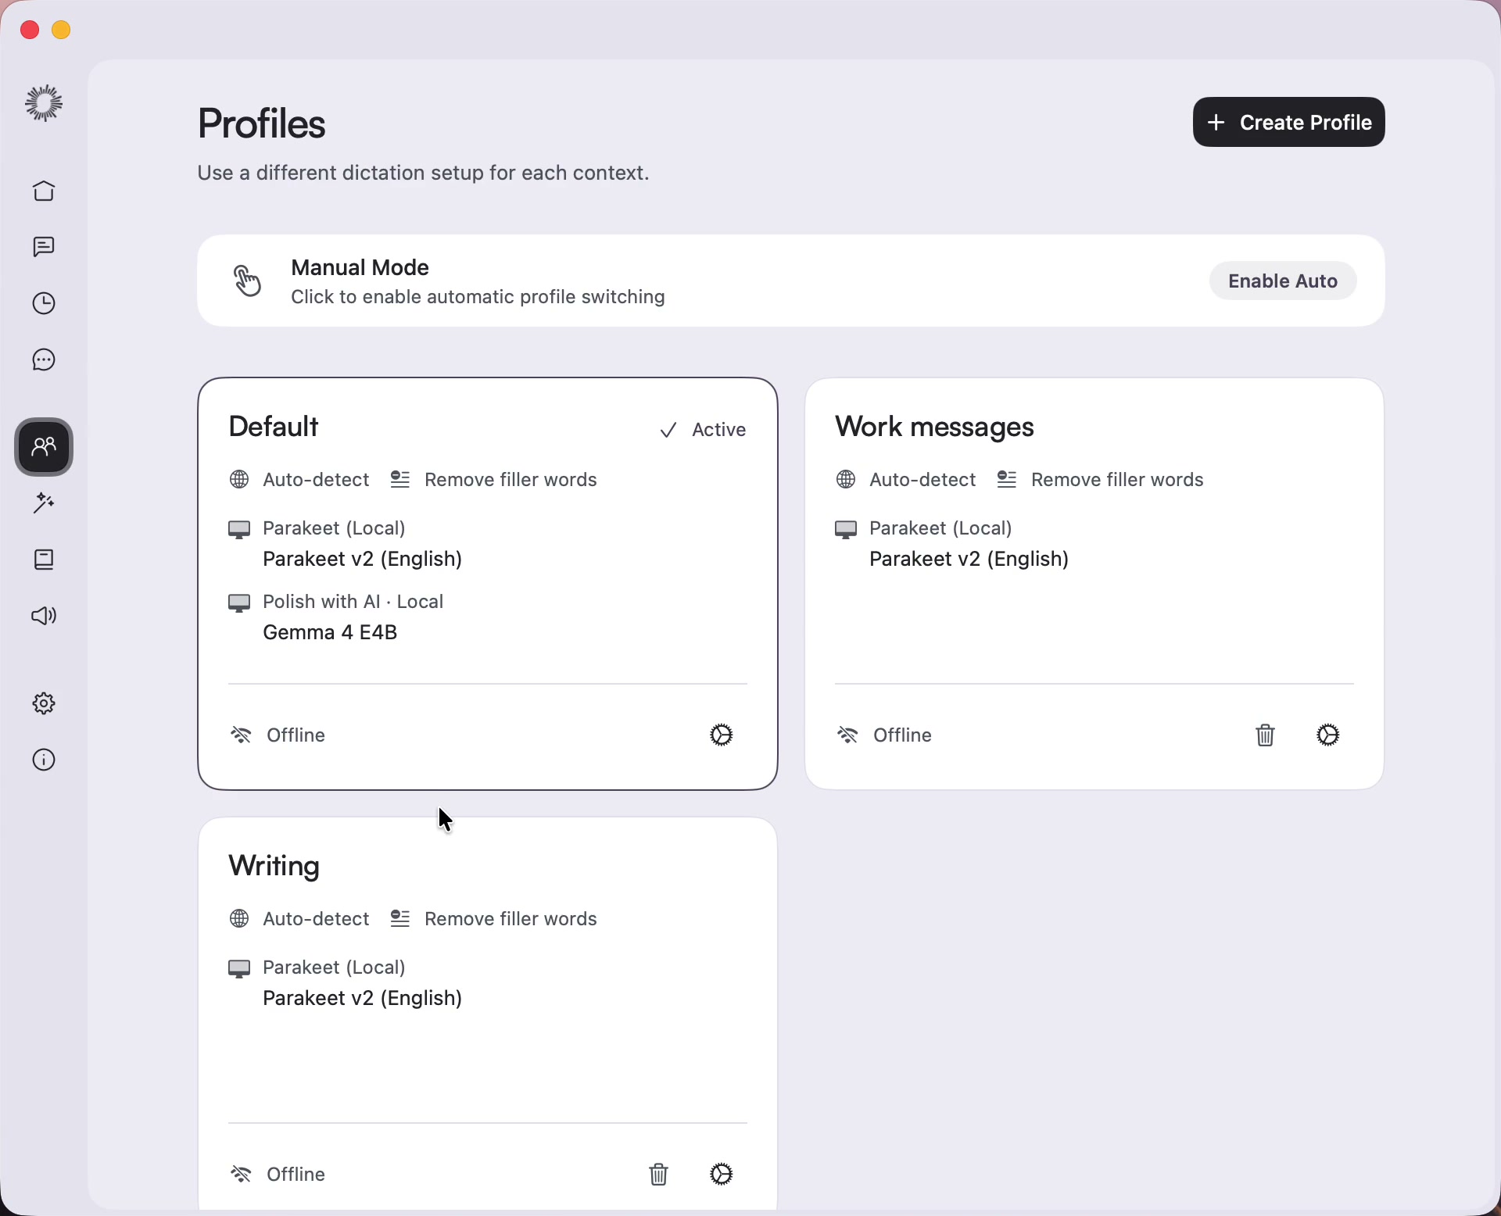
Task: Open the chat bubble sidebar icon
Action: pyautogui.click(x=45, y=360)
